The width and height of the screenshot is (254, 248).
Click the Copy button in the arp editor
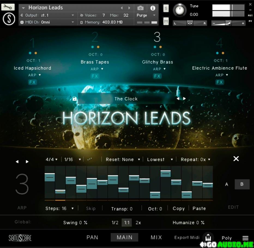click(179, 209)
